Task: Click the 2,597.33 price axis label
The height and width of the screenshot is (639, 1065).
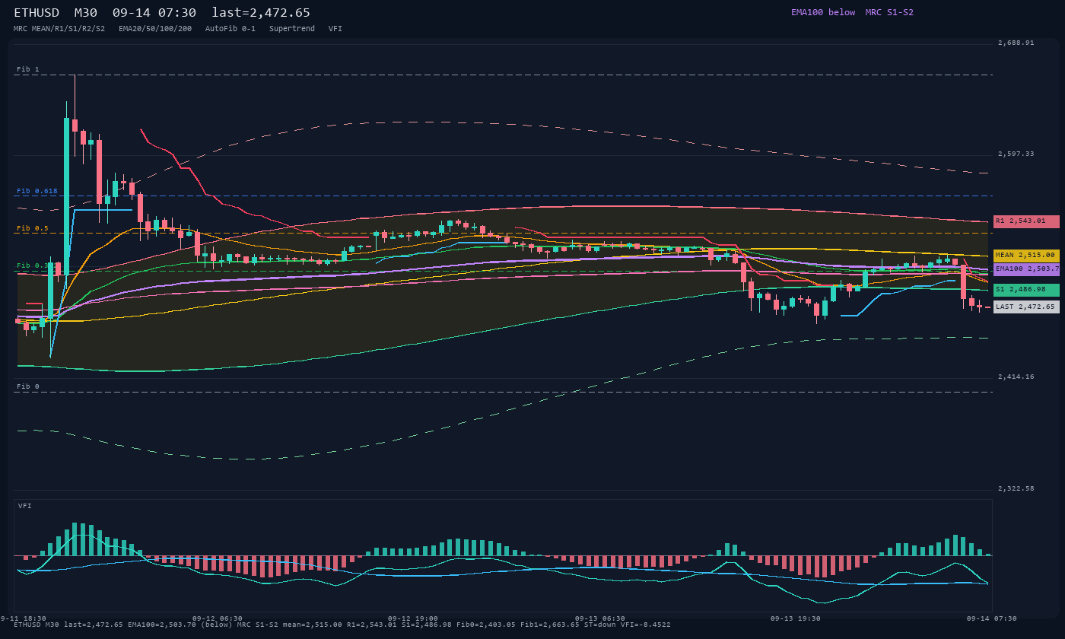Action: coord(1016,154)
